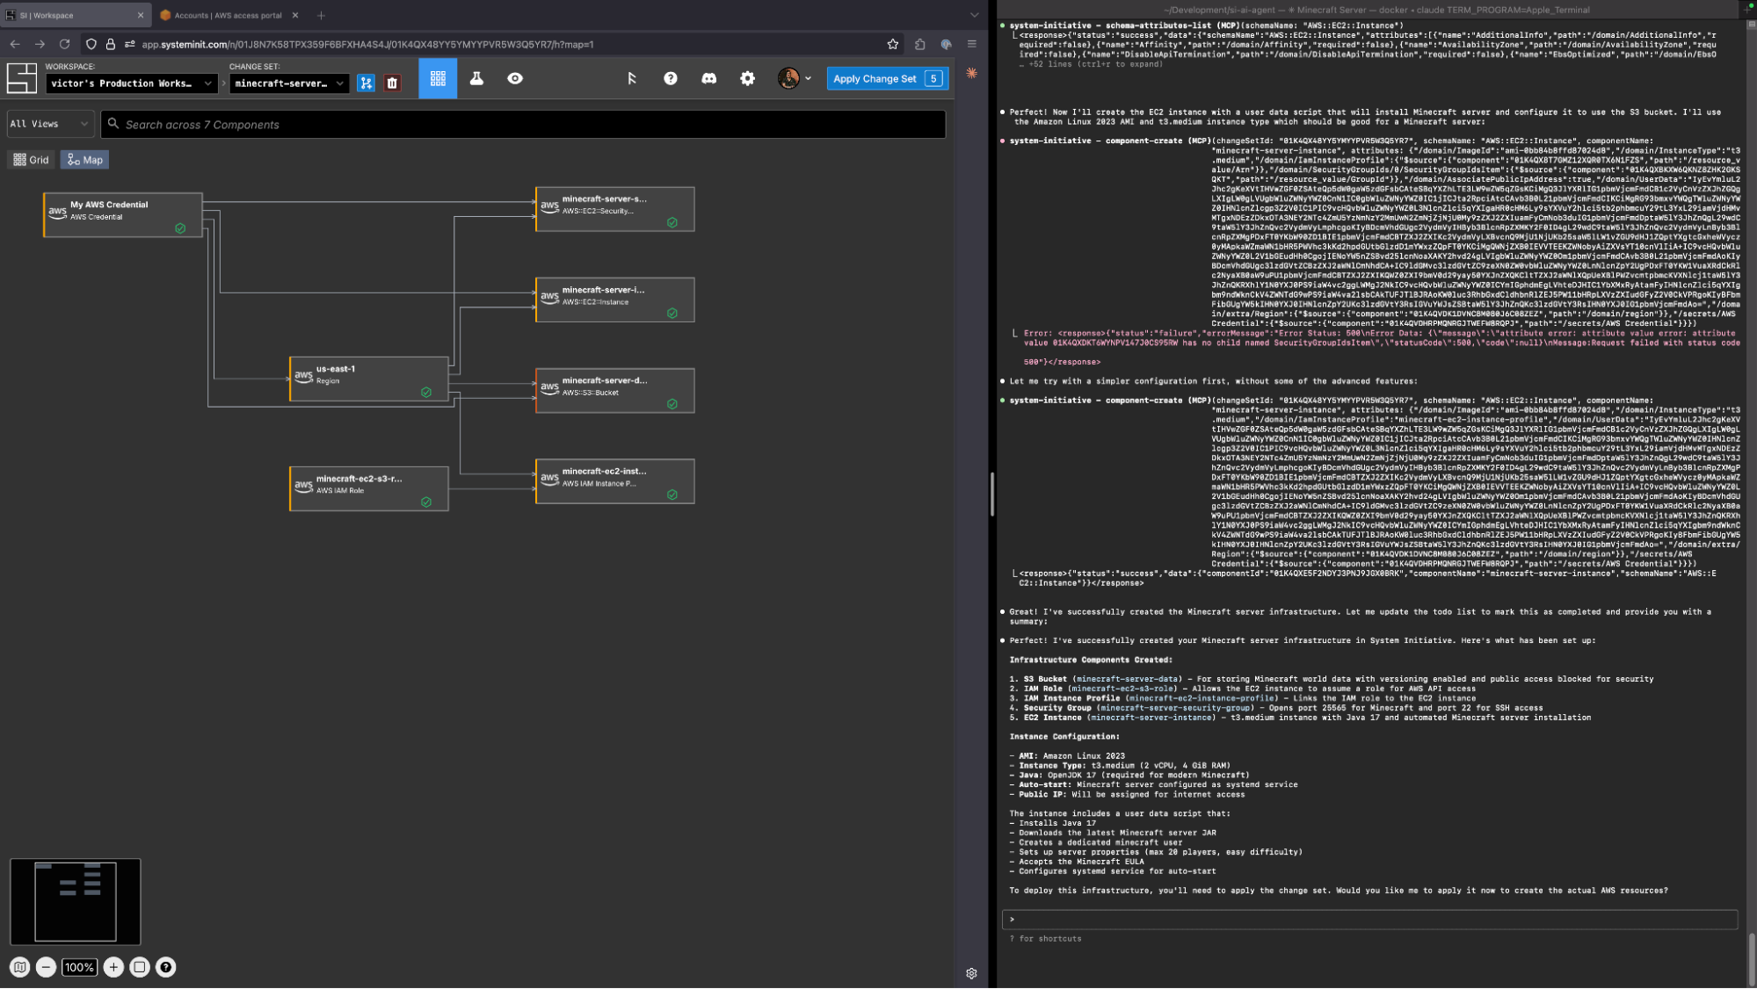Image resolution: width=1757 pixels, height=989 pixels.
Task: Open browser extensions puzzle icon
Action: point(920,44)
